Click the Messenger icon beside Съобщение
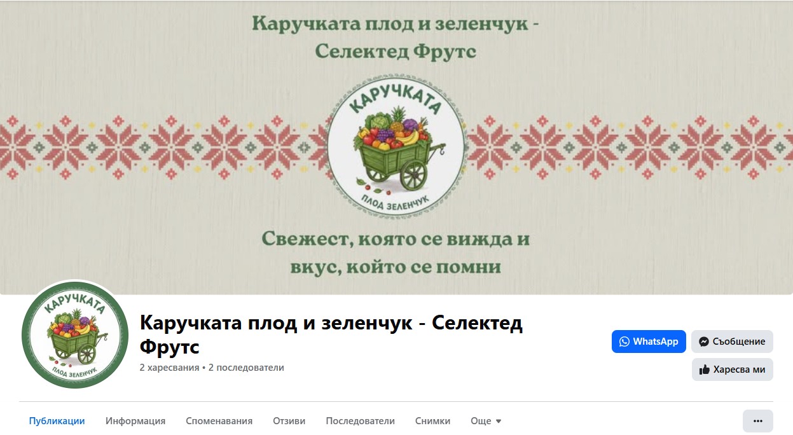Viewport: 793px width, 435px height. [x=704, y=342]
